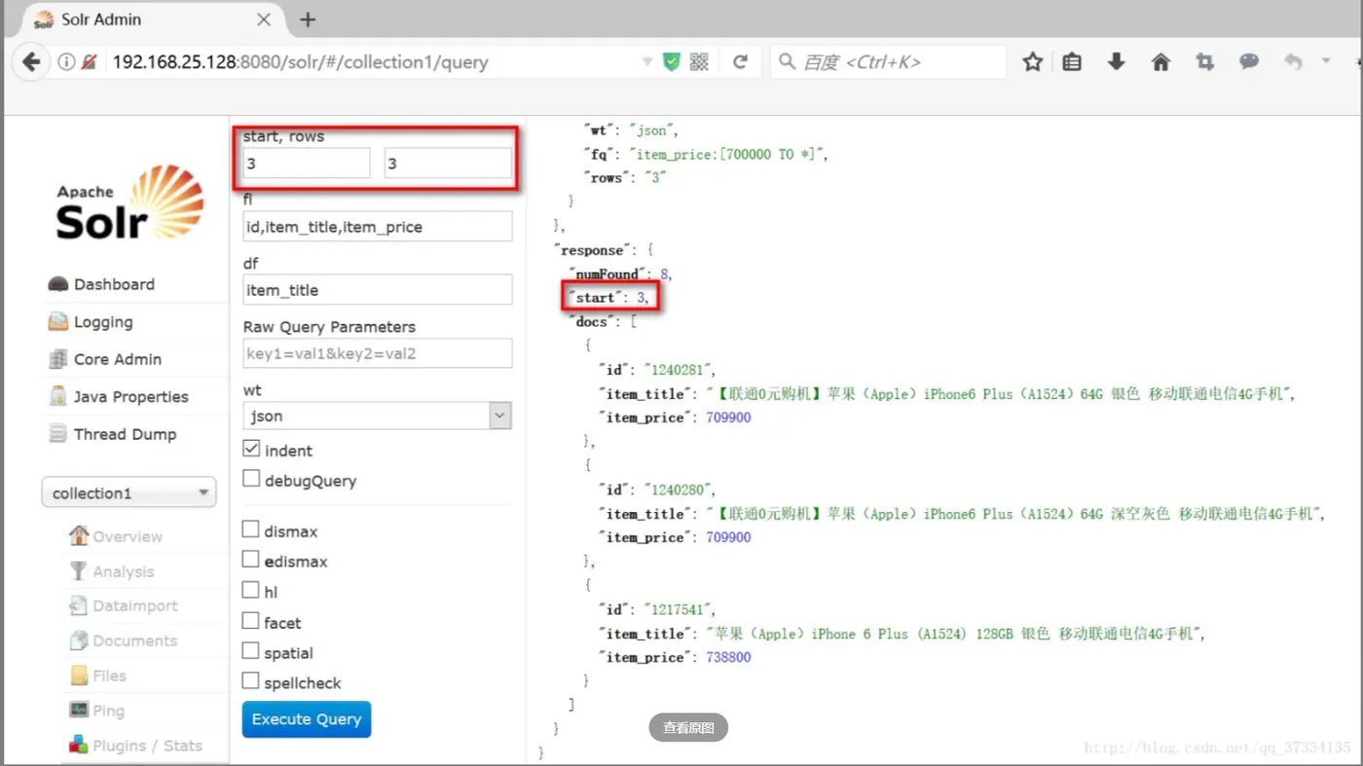This screenshot has height=766, width=1363.
Task: Click the browser URL address bar
Action: click(x=370, y=62)
